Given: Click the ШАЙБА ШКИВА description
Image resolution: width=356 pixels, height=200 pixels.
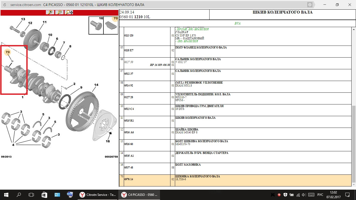Looking at the screenshot, I should pos(187,129).
